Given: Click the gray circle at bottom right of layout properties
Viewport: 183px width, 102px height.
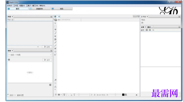Looking at the screenshot, I should coord(50,85).
